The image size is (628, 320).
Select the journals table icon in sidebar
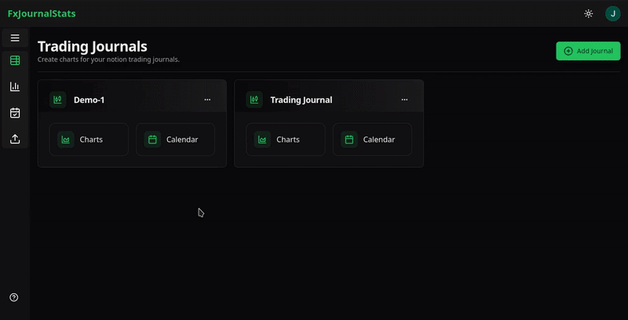pos(15,61)
